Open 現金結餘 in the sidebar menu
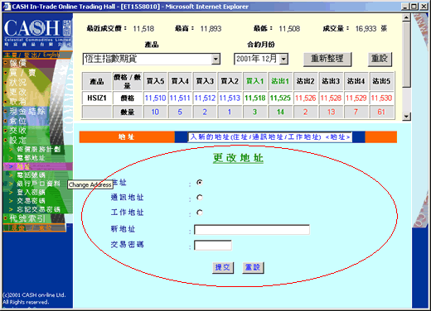Viewport: 431px width, 311px height. pos(27,111)
